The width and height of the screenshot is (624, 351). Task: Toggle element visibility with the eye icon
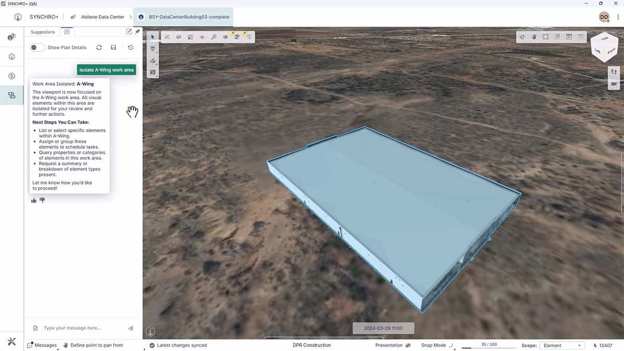[x=225, y=37]
